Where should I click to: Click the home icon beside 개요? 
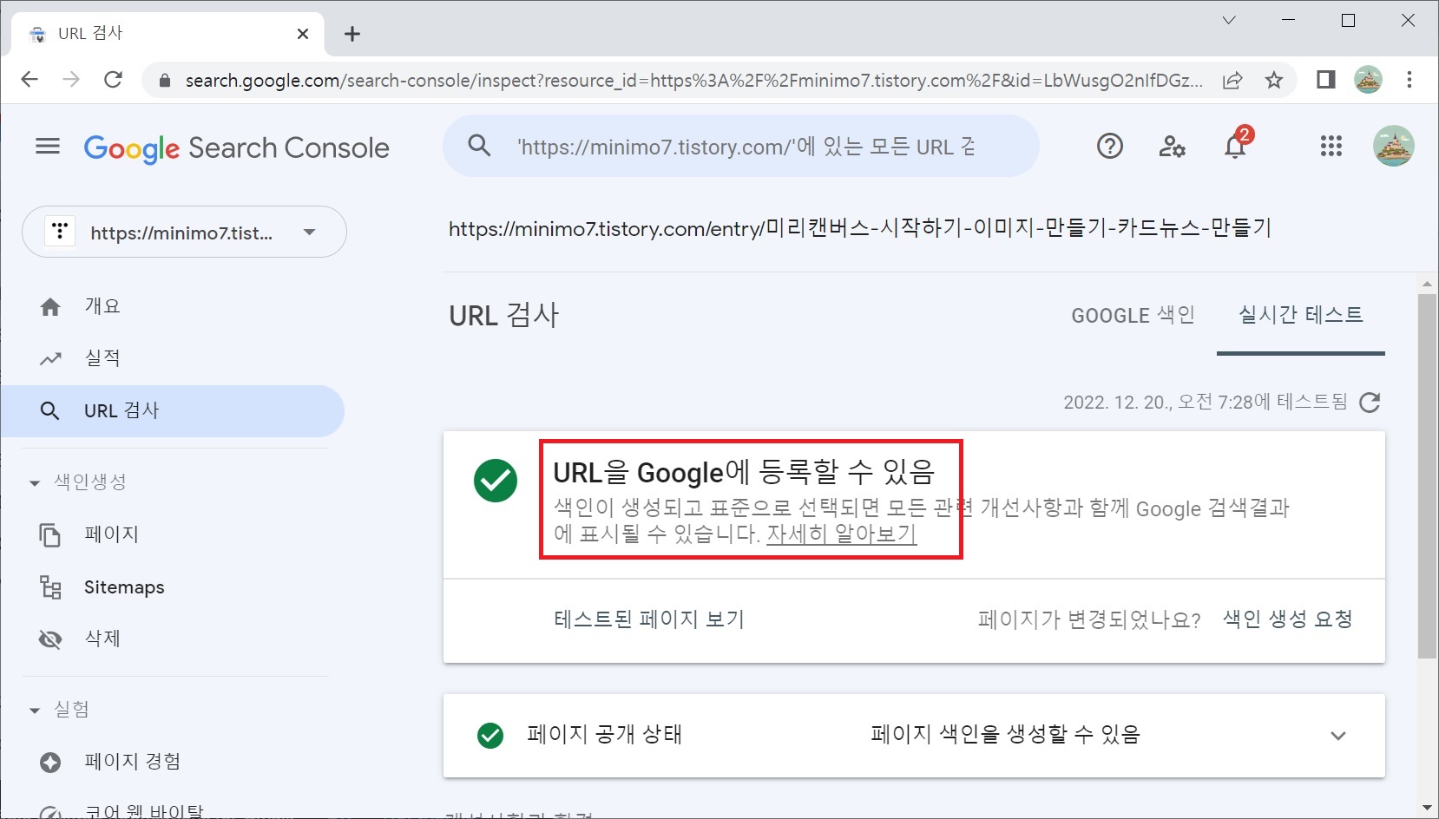tap(50, 307)
